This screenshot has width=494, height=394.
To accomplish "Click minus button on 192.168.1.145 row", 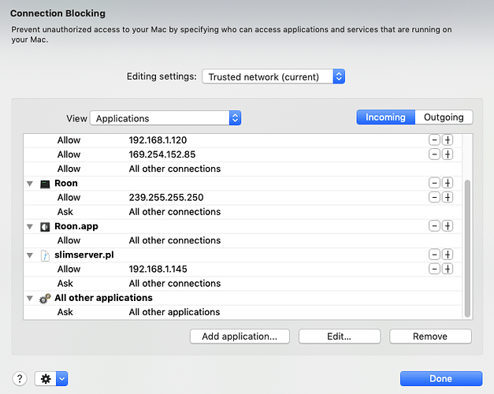I will [x=434, y=269].
